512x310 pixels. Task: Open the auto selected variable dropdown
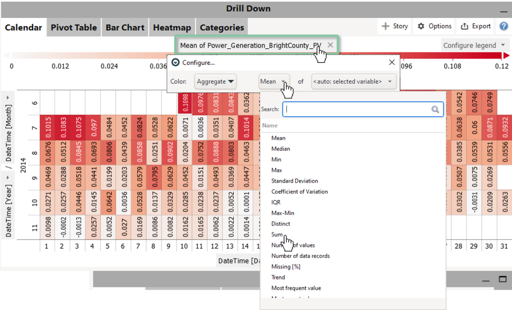pyautogui.click(x=354, y=82)
